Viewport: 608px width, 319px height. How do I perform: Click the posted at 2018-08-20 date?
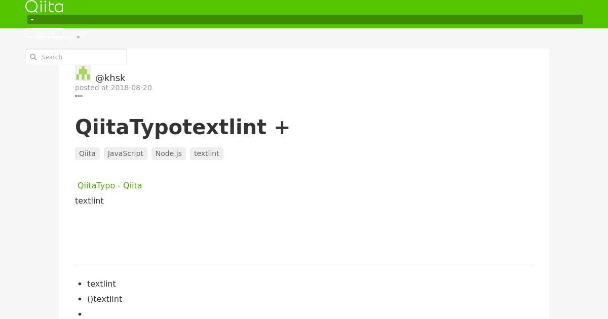pyautogui.click(x=113, y=88)
